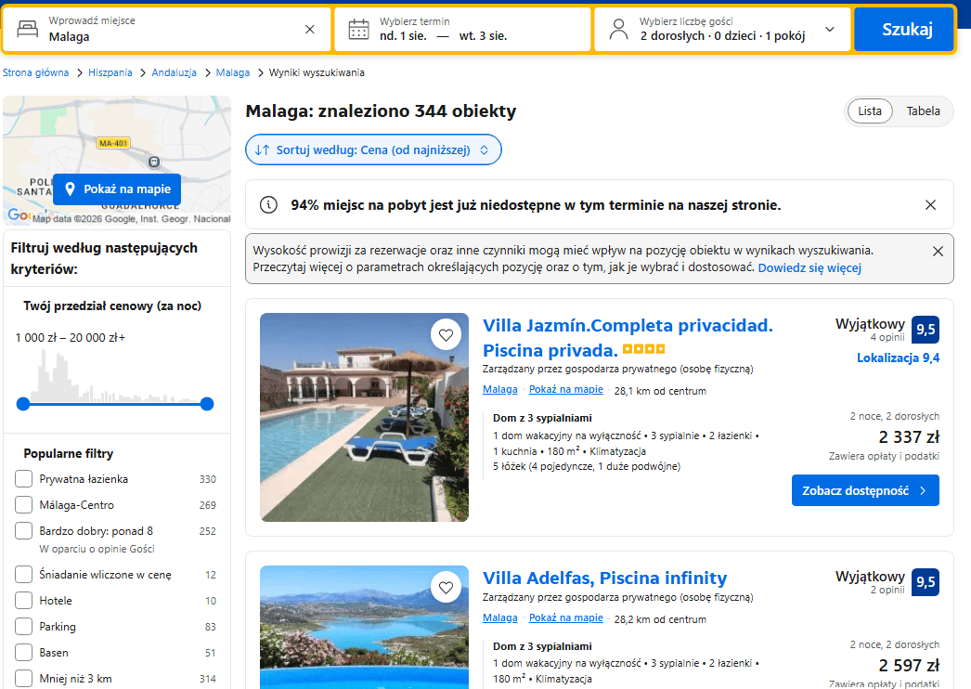Click the 2 opinii review count
This screenshot has height=689, width=971.
coord(887,590)
